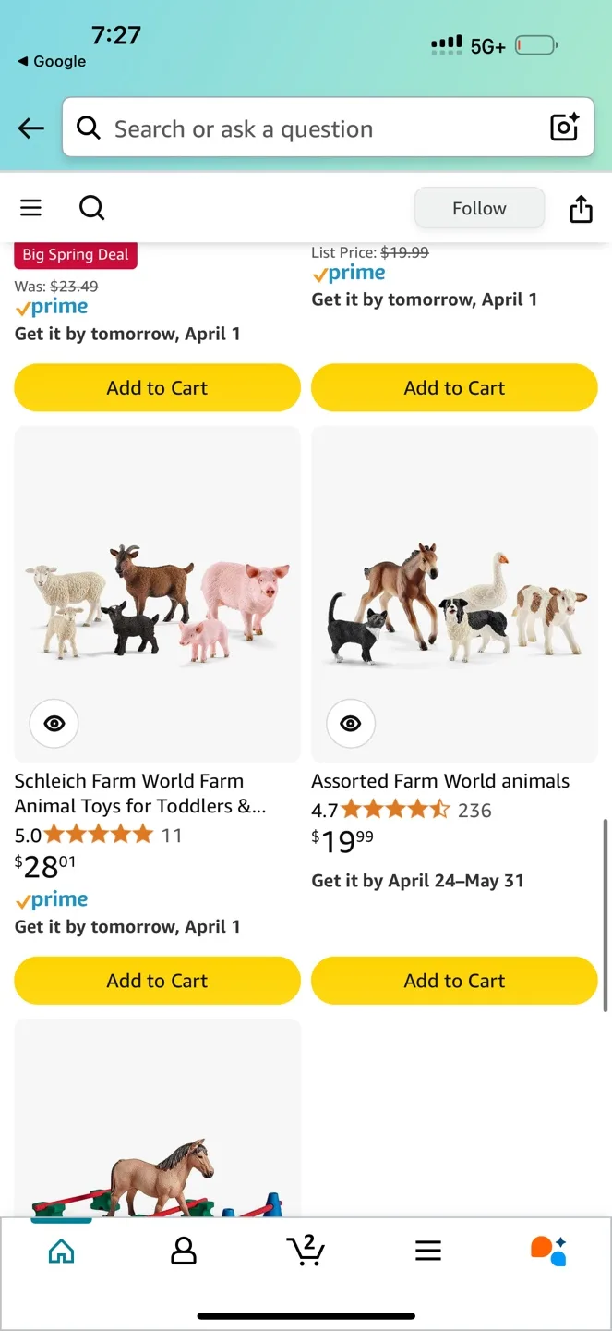Tap the hamburger menu icon
The image size is (612, 1331).
tap(30, 208)
